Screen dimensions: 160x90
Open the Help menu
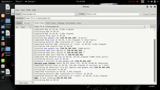[x=34, y=10]
